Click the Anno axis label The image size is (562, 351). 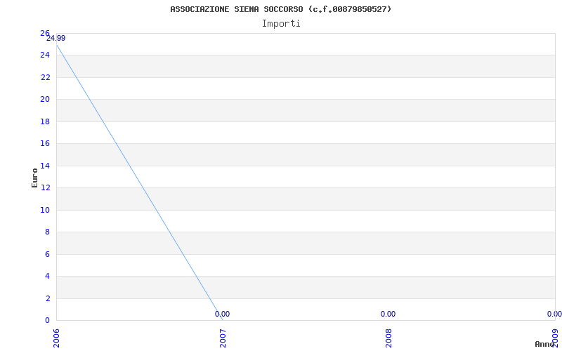pos(544,344)
